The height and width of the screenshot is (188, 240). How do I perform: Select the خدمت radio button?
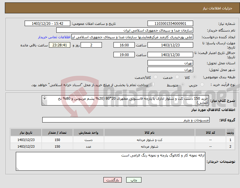coord(177,77)
